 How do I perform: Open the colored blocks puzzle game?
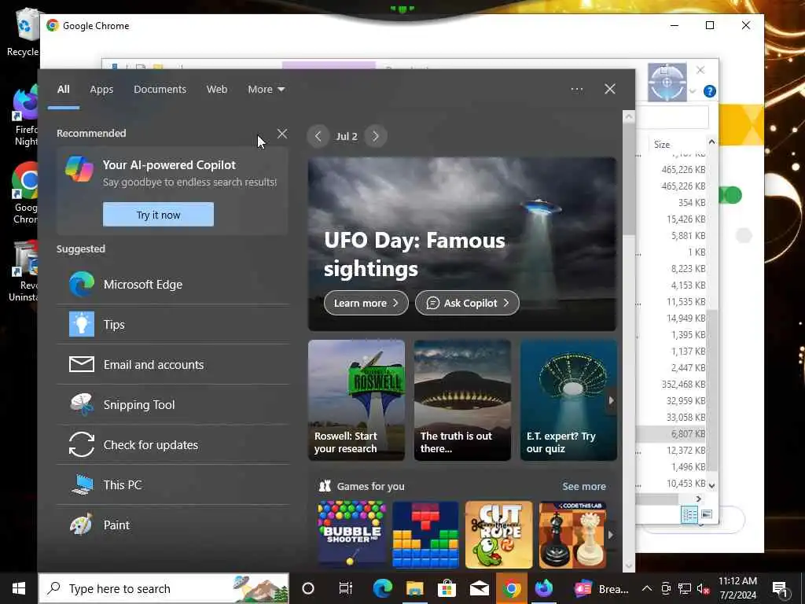point(425,534)
